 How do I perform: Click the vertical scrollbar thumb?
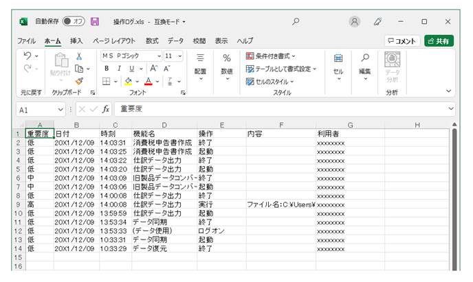(x=454, y=198)
